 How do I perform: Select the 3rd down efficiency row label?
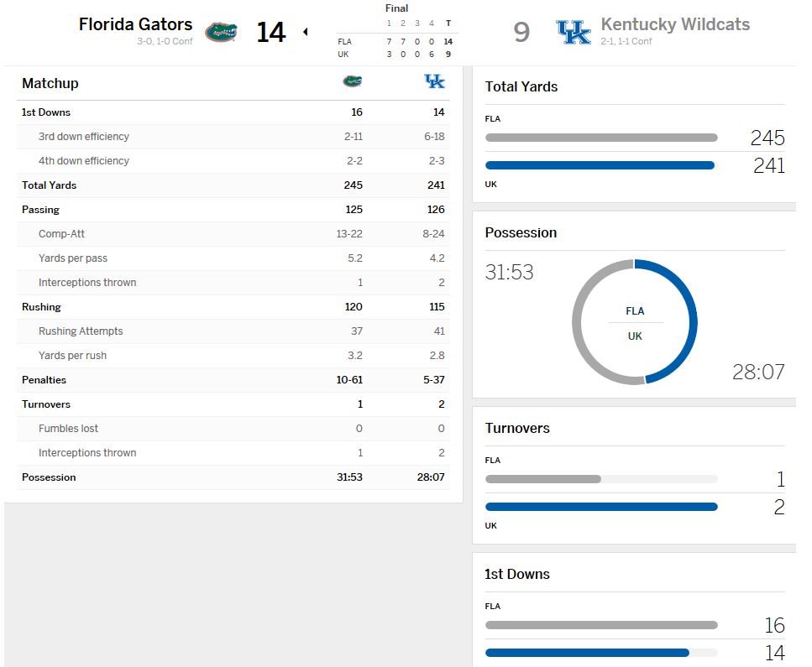(84, 137)
